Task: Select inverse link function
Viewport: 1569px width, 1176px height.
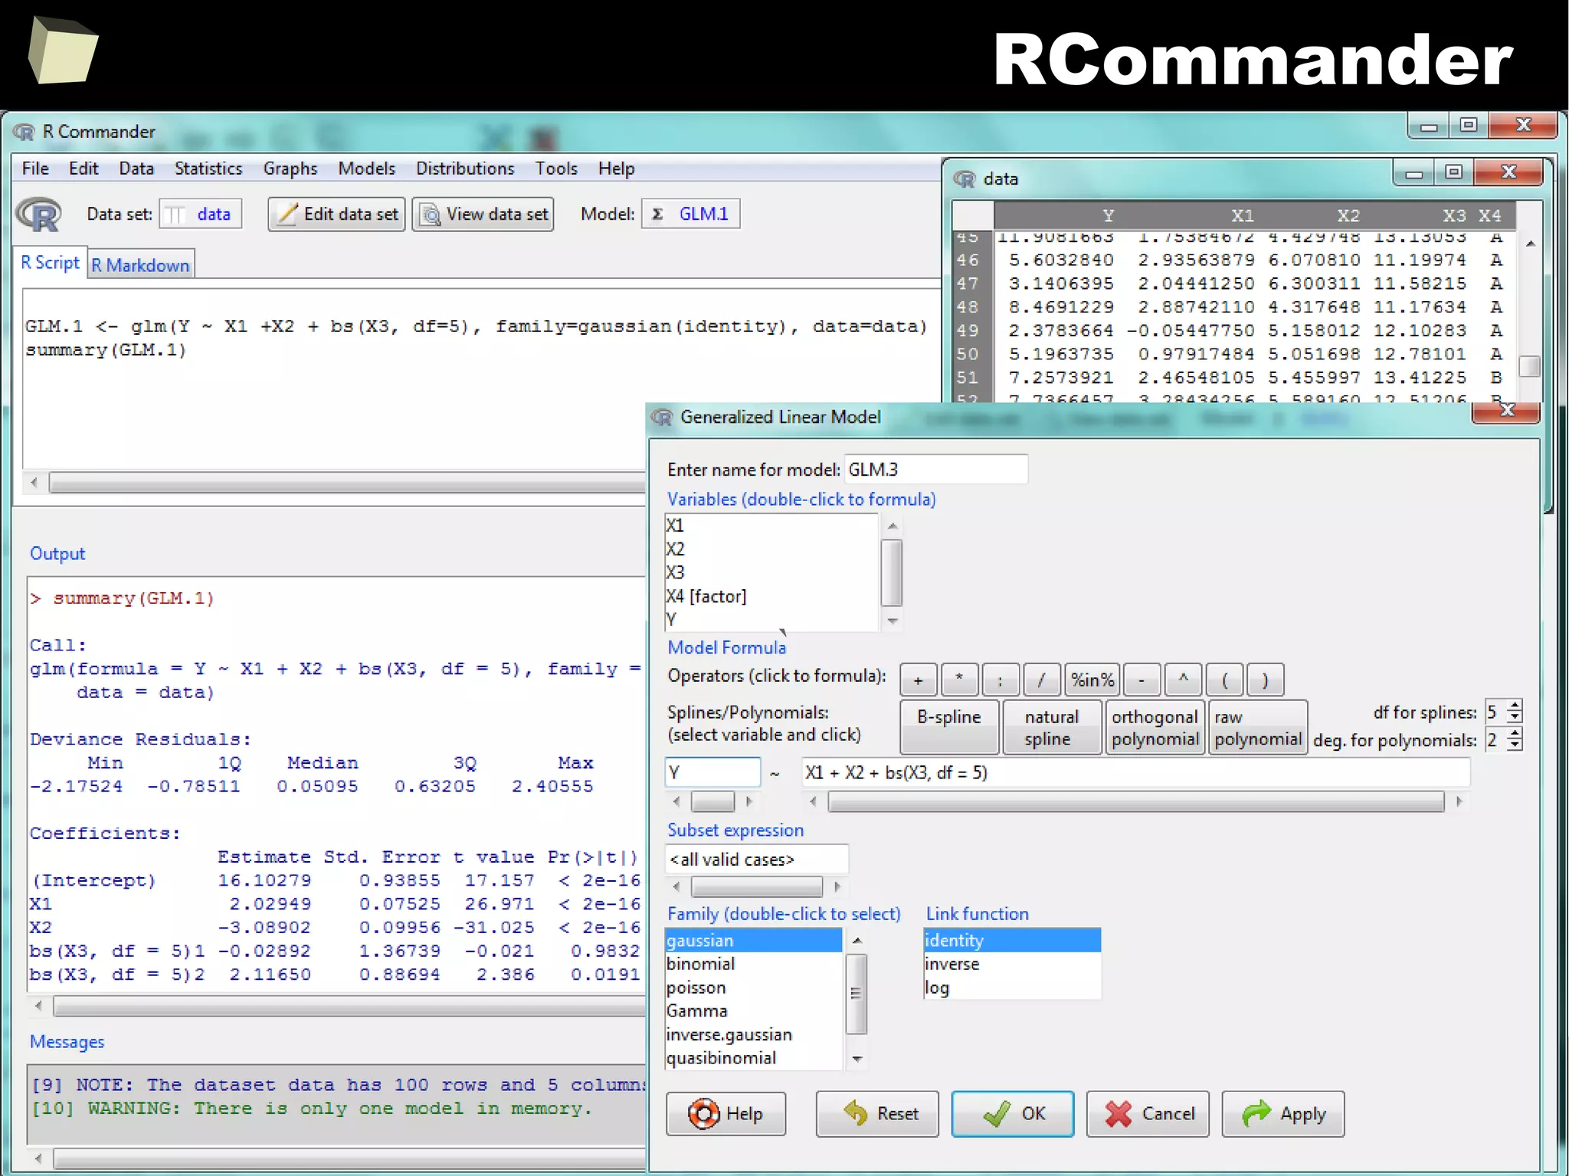Action: click(1012, 964)
